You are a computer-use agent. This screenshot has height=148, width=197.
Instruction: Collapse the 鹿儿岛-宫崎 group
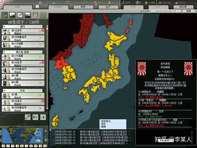pos(5,52)
